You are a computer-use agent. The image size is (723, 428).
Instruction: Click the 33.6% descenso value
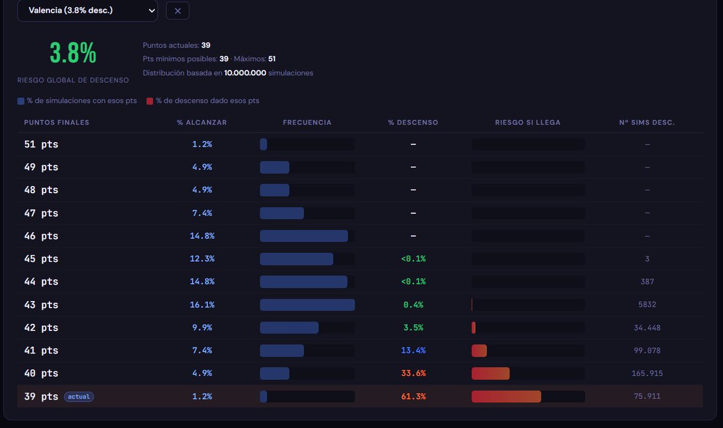(413, 374)
